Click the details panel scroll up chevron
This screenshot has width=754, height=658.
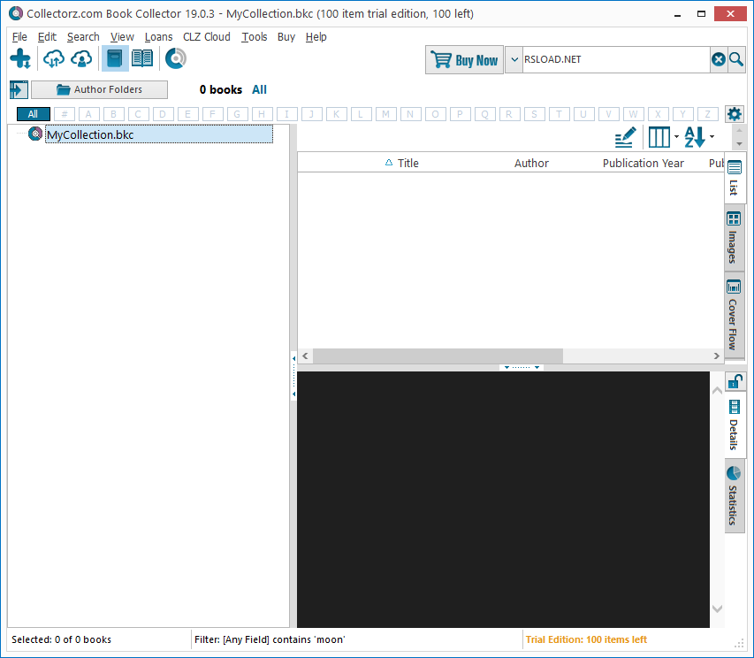pyautogui.click(x=717, y=390)
